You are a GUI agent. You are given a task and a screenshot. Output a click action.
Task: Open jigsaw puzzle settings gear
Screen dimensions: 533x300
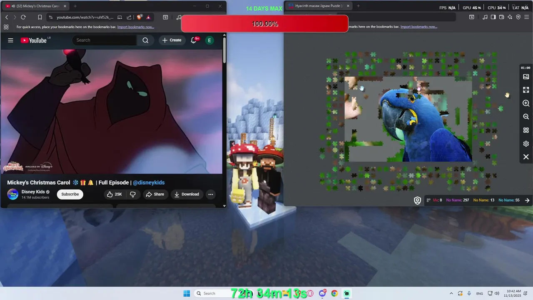pos(526,144)
